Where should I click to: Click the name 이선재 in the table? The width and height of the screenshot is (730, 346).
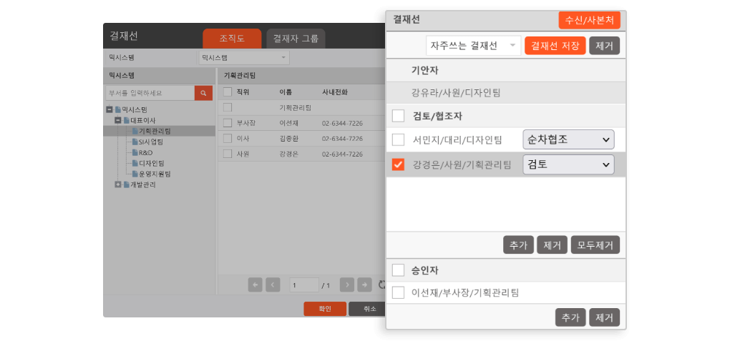(x=288, y=123)
